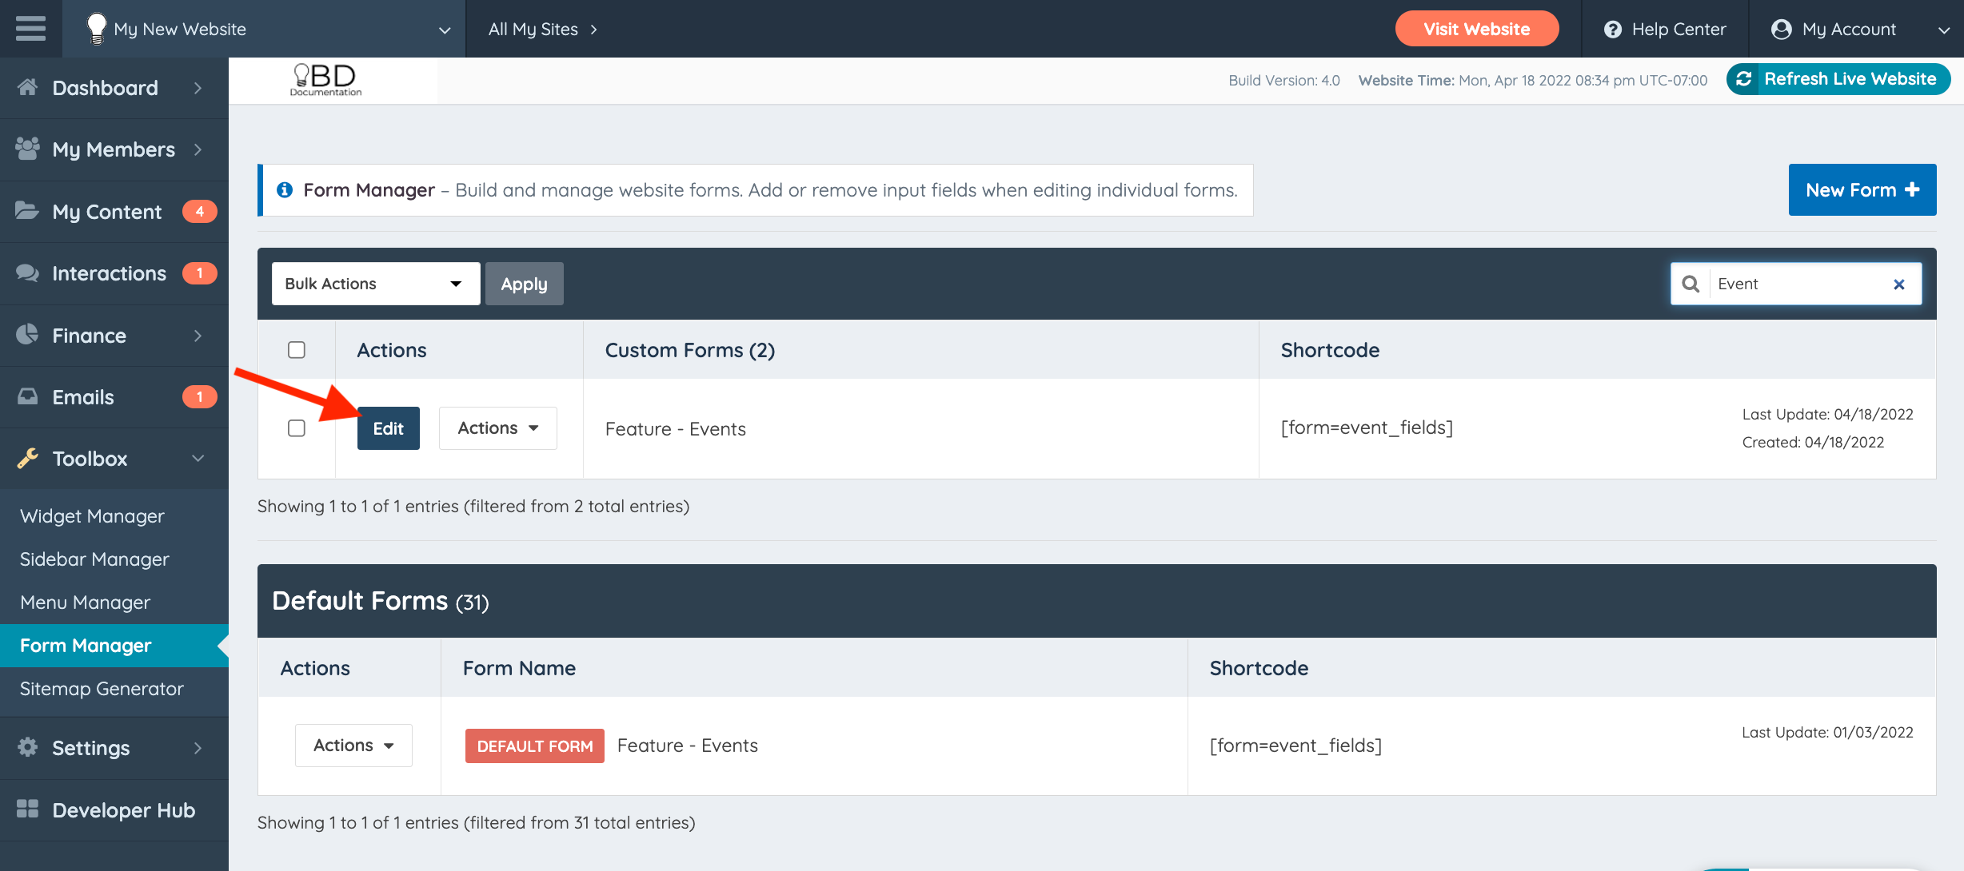Click the Dashboard home icon
This screenshot has width=1964, height=871.
point(28,88)
